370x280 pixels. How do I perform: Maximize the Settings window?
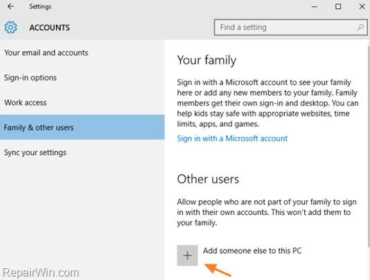tap(338, 6)
